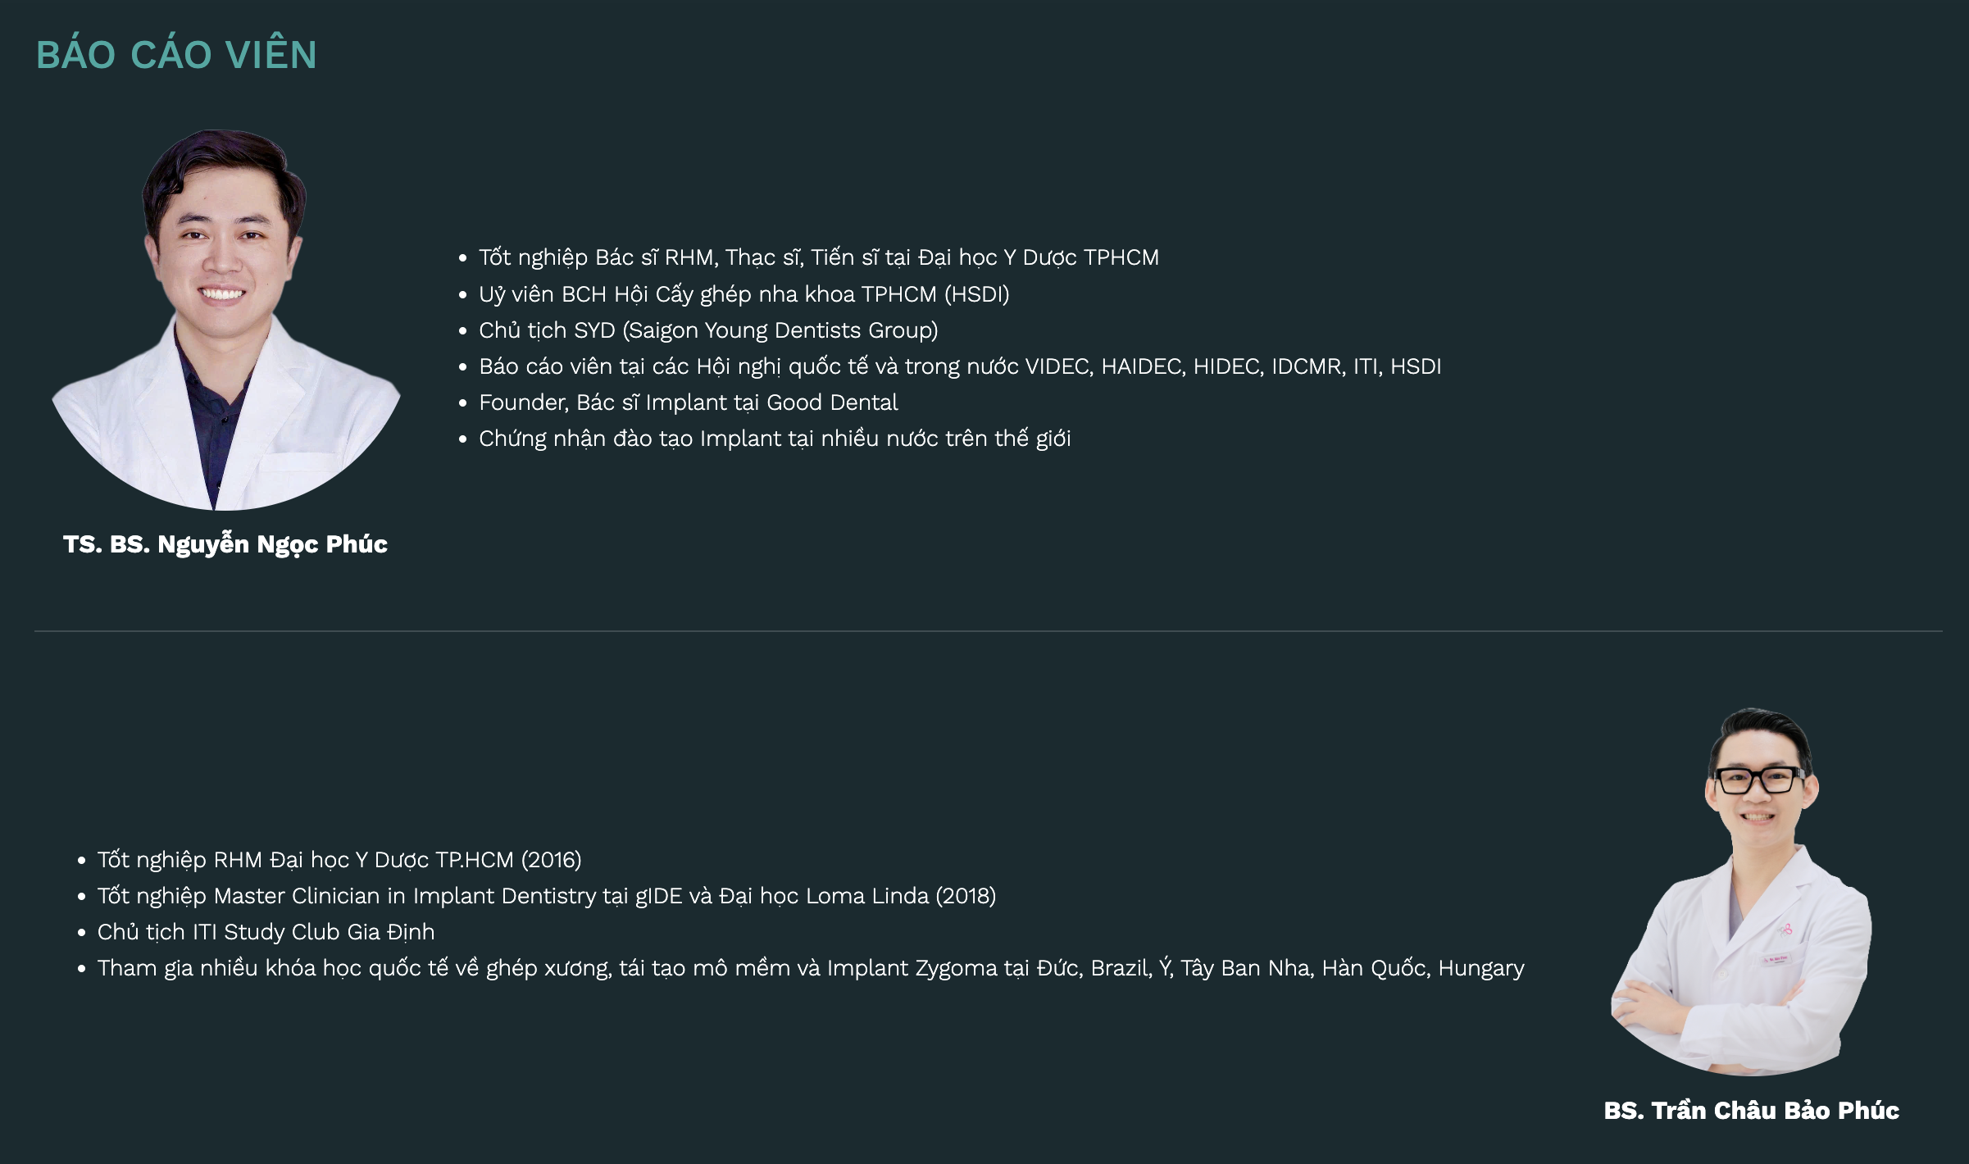This screenshot has width=1969, height=1164.
Task: Click the Implant training certificates line
Action: pos(775,439)
